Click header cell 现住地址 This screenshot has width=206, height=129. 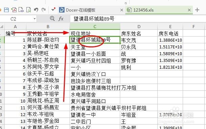coord(95,34)
